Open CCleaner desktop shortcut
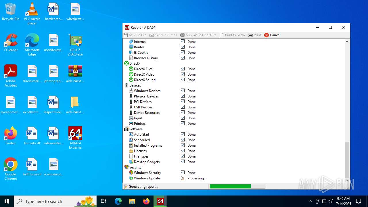 (x=11, y=43)
